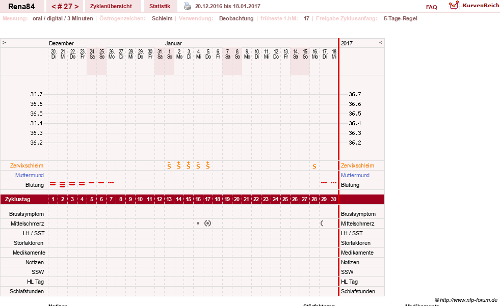This screenshot has height=306, width=500.
Task: Go to previous cycle arrow before #27
Action: 54,7
